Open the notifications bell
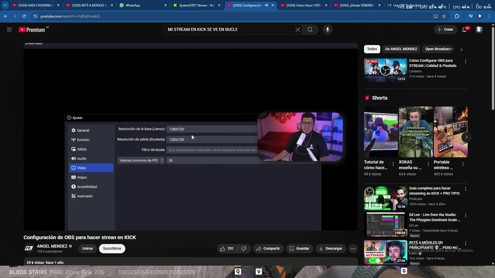The width and height of the screenshot is (495, 278). 464,29
